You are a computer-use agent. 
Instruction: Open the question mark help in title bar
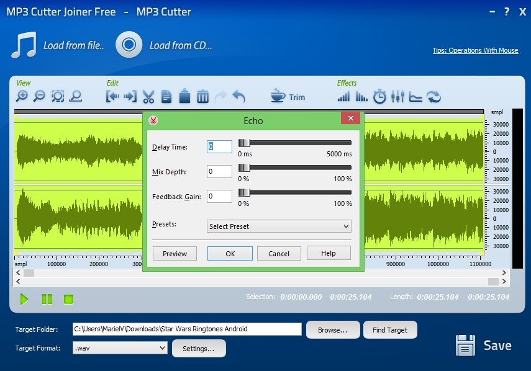point(507,12)
